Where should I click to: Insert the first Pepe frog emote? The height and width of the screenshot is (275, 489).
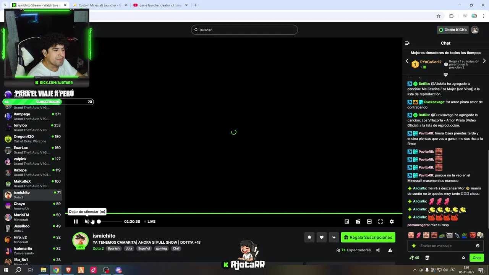[442, 235]
